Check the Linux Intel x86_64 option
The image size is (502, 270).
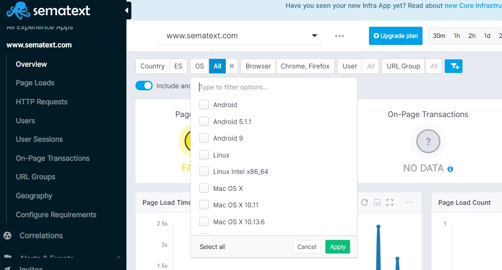click(x=204, y=171)
